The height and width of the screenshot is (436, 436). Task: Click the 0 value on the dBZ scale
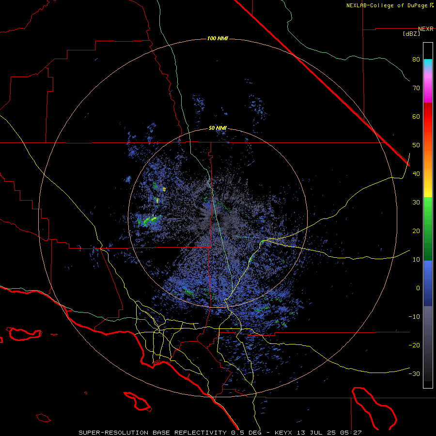tap(418, 288)
